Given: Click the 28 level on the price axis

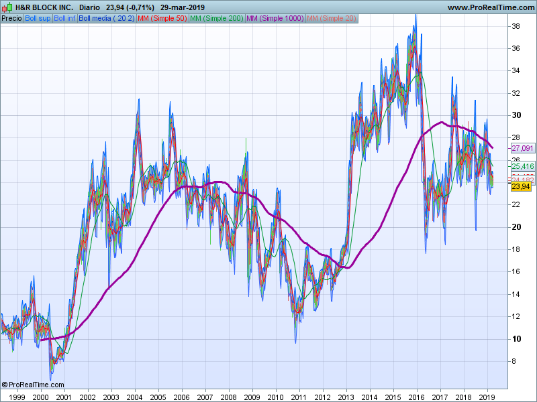Looking at the screenshot, I should 516,138.
